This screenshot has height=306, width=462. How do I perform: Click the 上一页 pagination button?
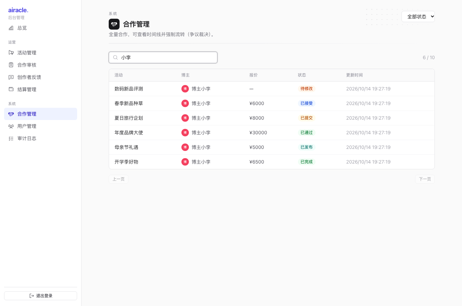pyautogui.click(x=119, y=179)
